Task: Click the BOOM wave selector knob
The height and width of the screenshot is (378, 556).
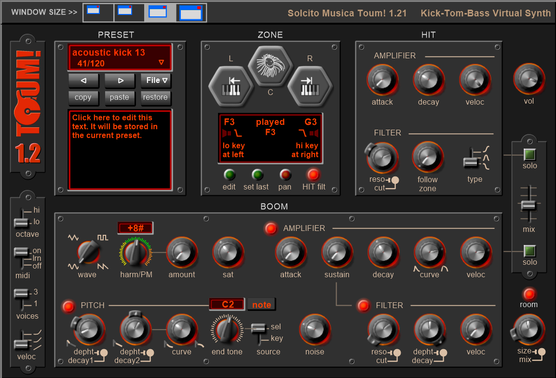Action: click(x=88, y=252)
